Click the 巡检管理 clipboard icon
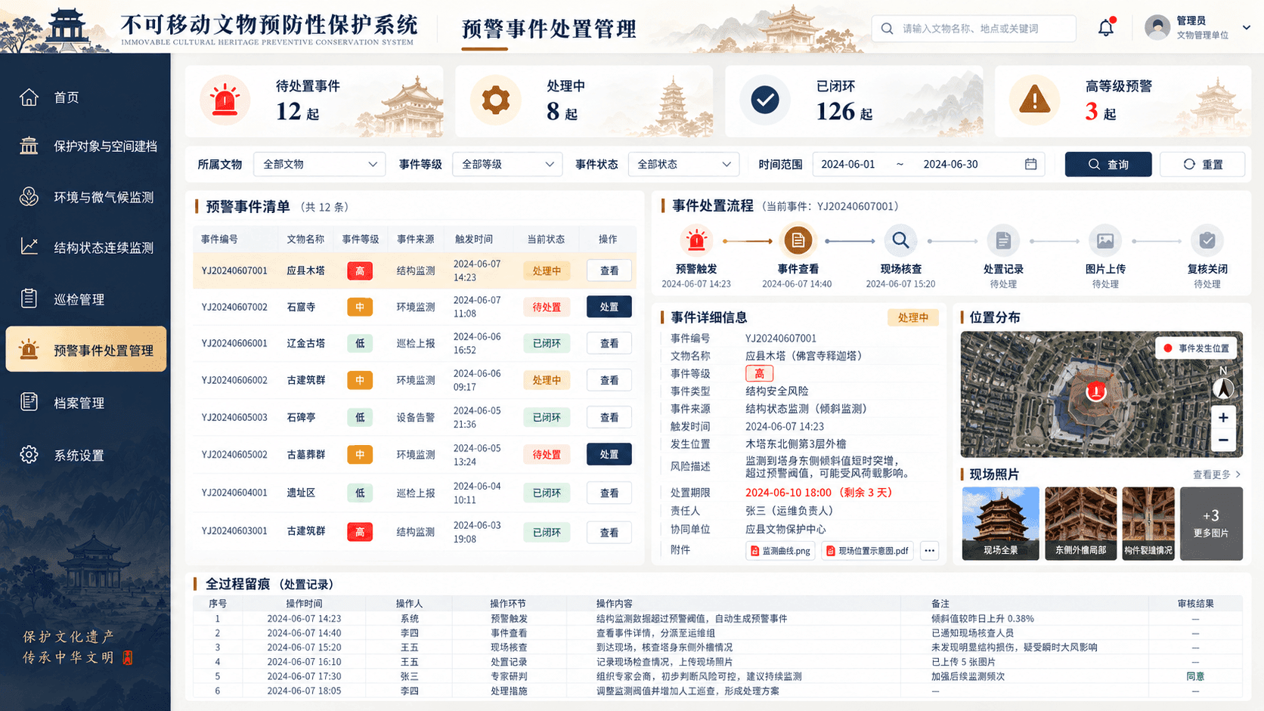Image resolution: width=1264 pixels, height=711 pixels. coord(29,299)
